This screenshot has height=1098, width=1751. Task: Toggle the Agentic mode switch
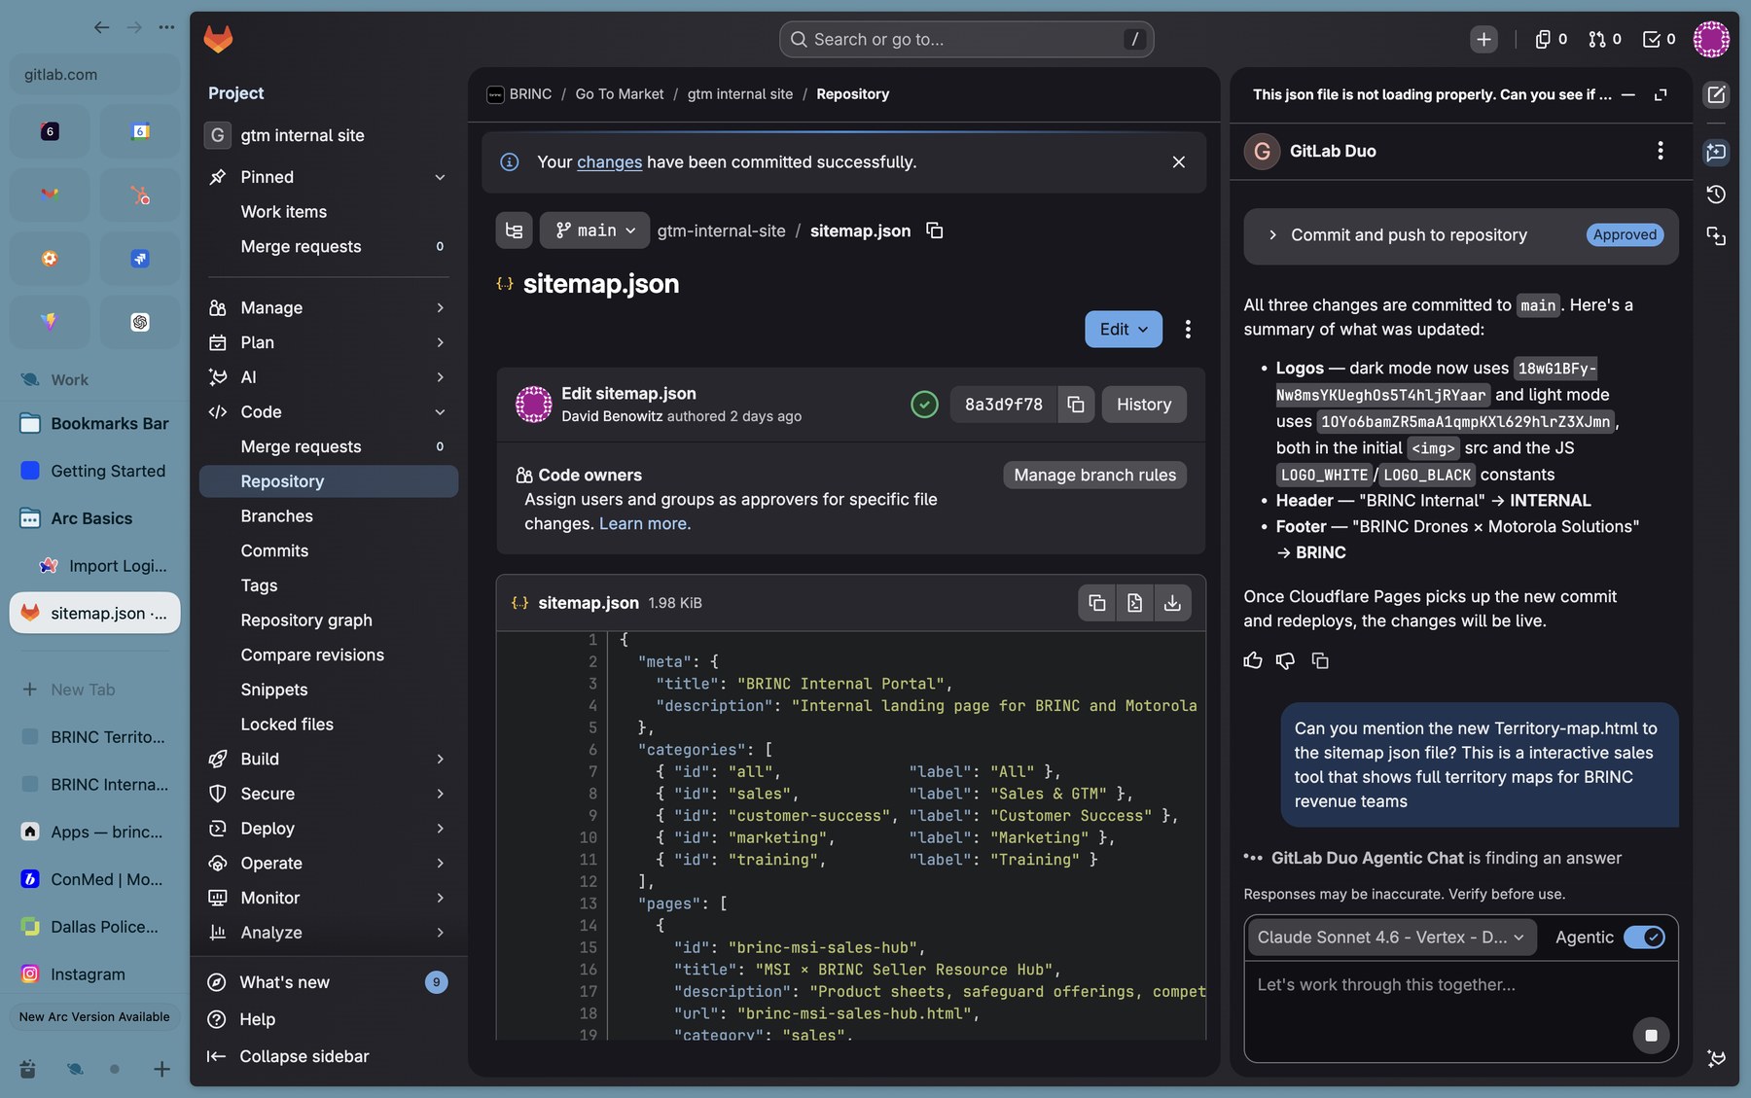click(x=1644, y=938)
